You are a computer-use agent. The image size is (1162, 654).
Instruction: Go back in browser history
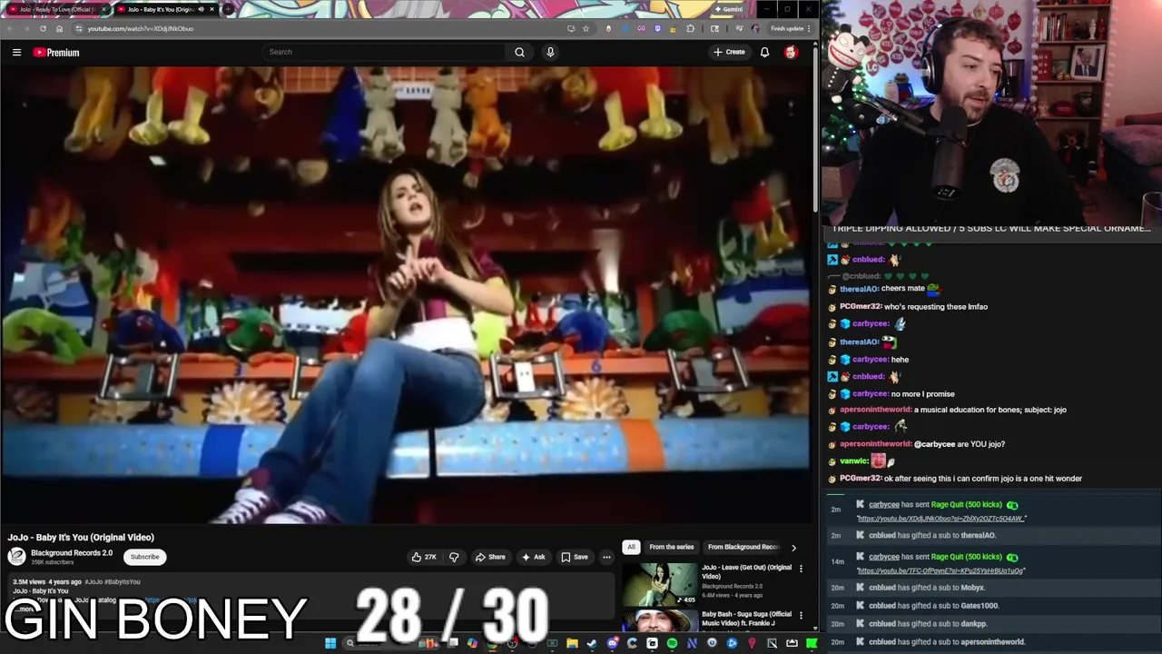(10, 28)
